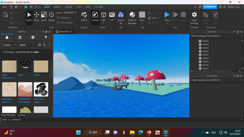Open the Toolbox panel options chevron
Image resolution: width=244 pixels, height=137 pixels.
[x=43, y=32]
